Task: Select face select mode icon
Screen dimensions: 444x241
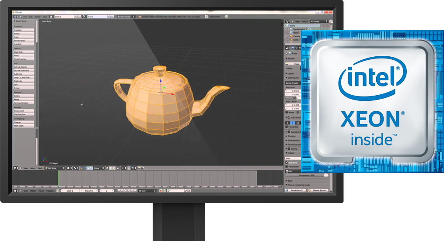Action: (x=114, y=168)
